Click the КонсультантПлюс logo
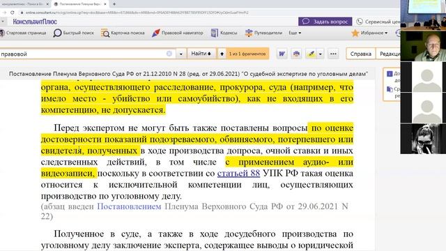446x251 pixels. point(35,22)
